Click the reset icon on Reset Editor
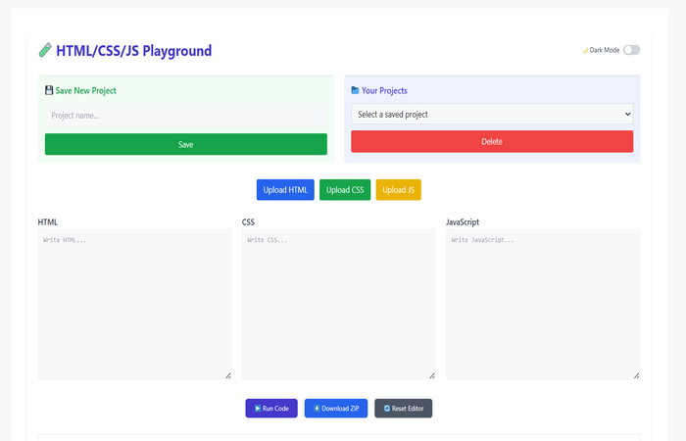The width and height of the screenshot is (686, 441). click(x=387, y=408)
